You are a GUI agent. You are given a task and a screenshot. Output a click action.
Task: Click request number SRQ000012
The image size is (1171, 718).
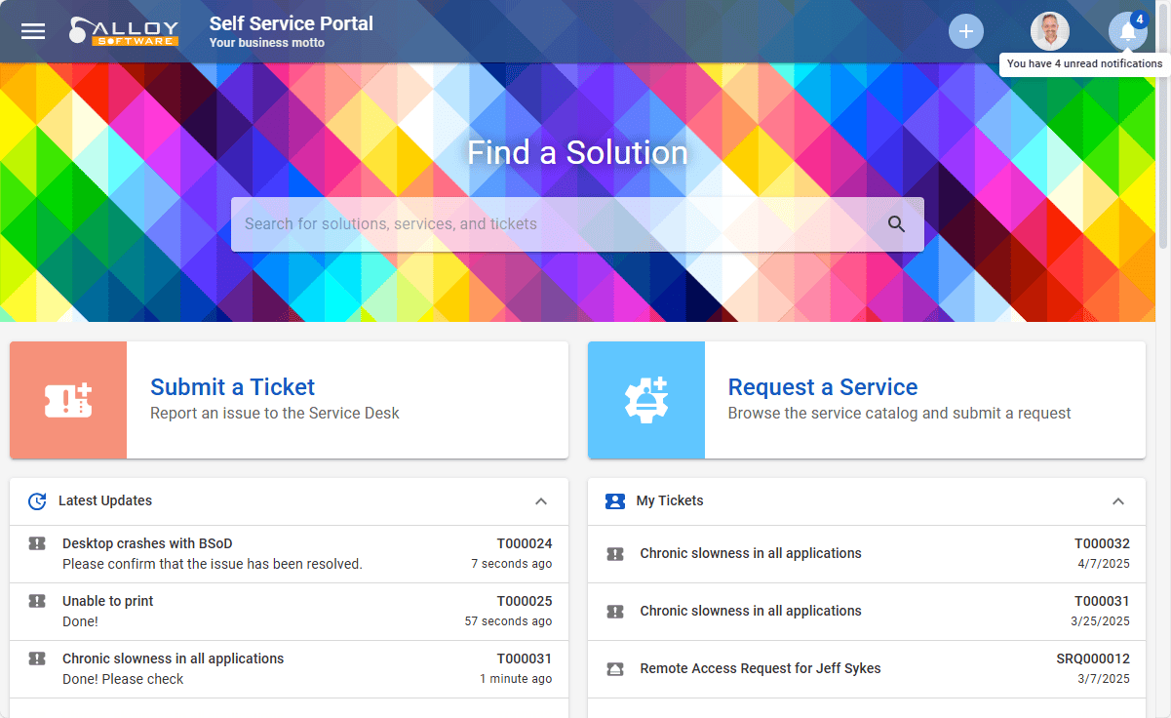pyautogui.click(x=1093, y=658)
